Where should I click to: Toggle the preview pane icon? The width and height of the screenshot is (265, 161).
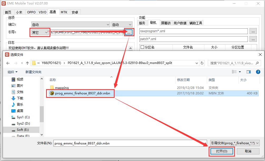click(x=248, y=72)
